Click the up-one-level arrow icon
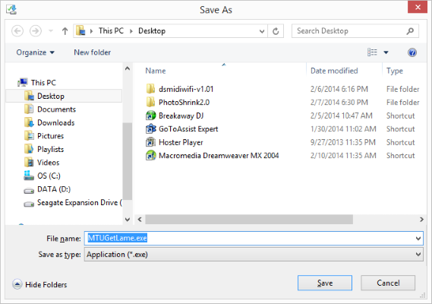Image resolution: width=432 pixels, height=304 pixels. click(65, 31)
